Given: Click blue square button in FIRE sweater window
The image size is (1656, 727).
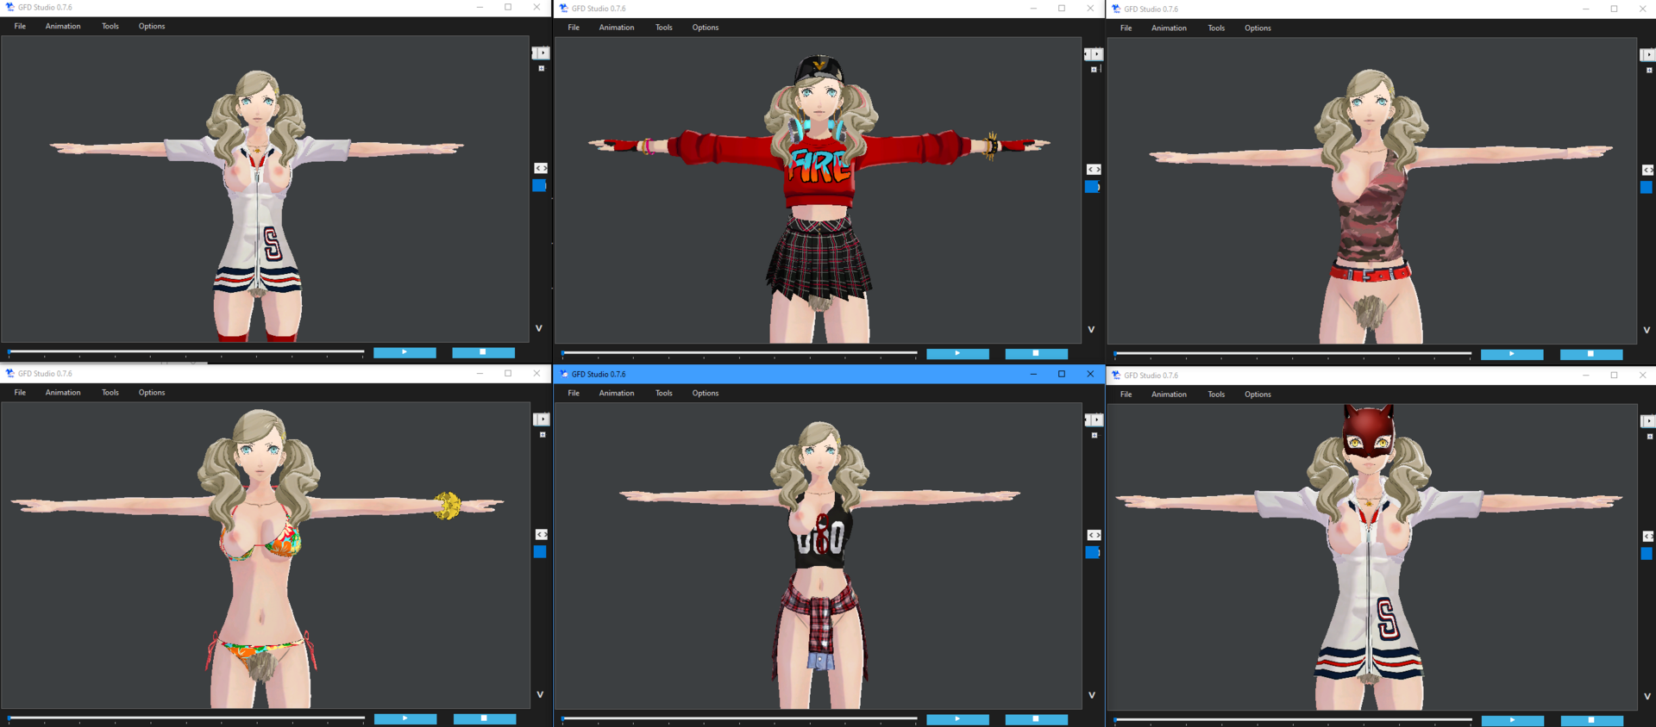Looking at the screenshot, I should point(1092,187).
